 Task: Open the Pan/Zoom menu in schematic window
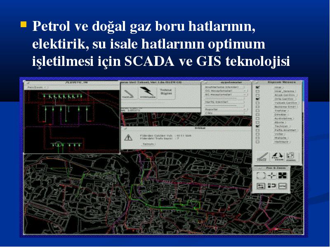37,87
